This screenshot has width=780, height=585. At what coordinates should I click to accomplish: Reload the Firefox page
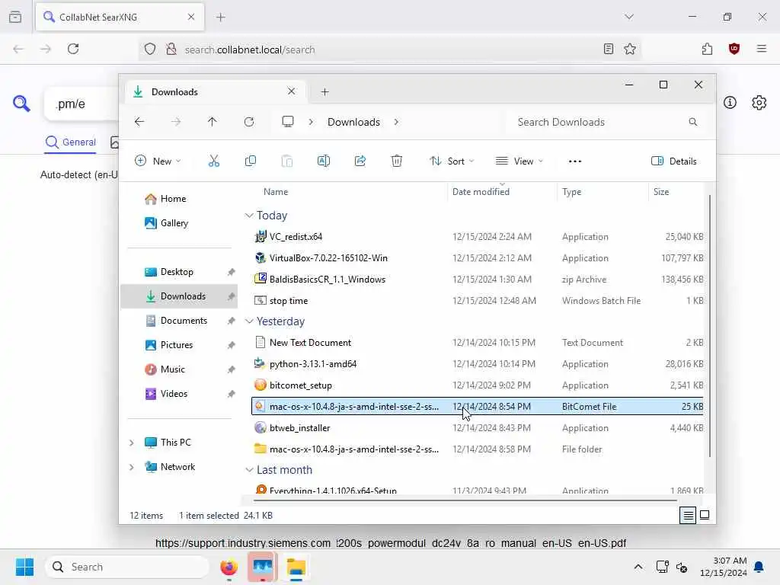pos(73,49)
